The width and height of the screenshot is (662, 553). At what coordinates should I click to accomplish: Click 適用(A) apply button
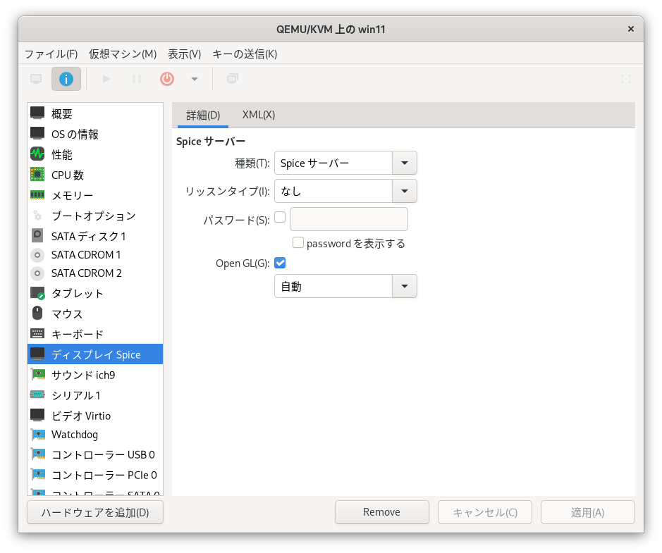click(x=588, y=513)
